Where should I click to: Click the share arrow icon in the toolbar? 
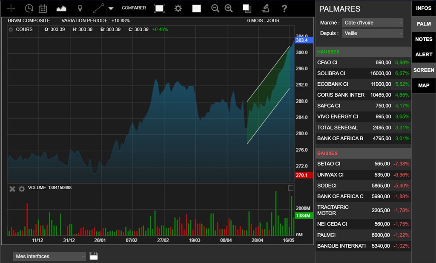[266, 9]
